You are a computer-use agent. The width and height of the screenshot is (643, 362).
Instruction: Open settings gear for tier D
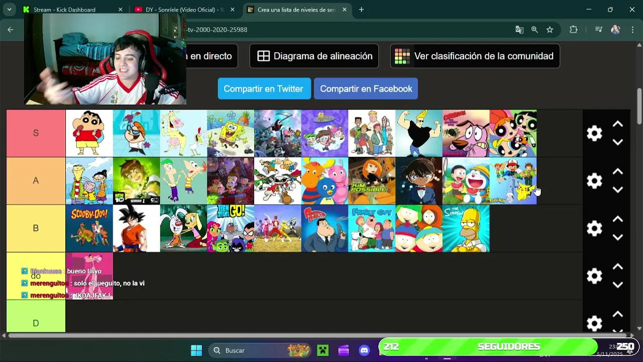594,323
